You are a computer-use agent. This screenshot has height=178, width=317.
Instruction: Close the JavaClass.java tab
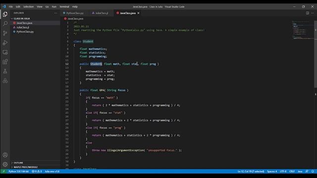tap(139, 13)
